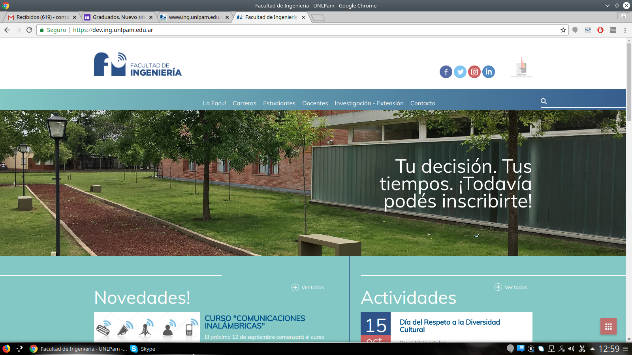Image resolution: width=632 pixels, height=355 pixels.
Task: Click the site search magnifier icon
Action: (x=544, y=101)
